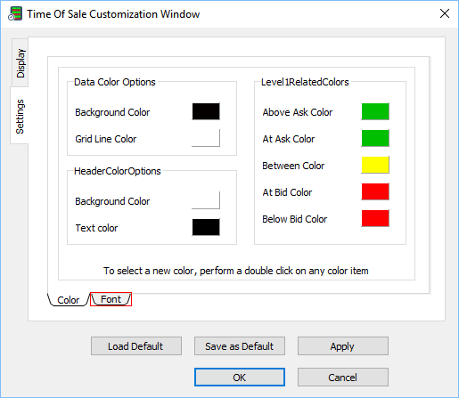Apply the current color settings
This screenshot has height=398, width=459.
click(x=343, y=346)
